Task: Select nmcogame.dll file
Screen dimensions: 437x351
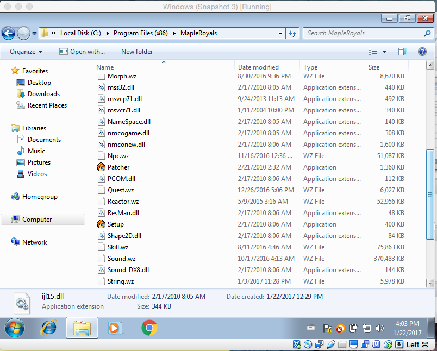Action: pyautogui.click(x=128, y=133)
